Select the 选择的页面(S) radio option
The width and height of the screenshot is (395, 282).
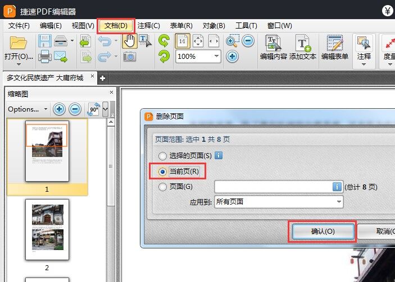162,156
